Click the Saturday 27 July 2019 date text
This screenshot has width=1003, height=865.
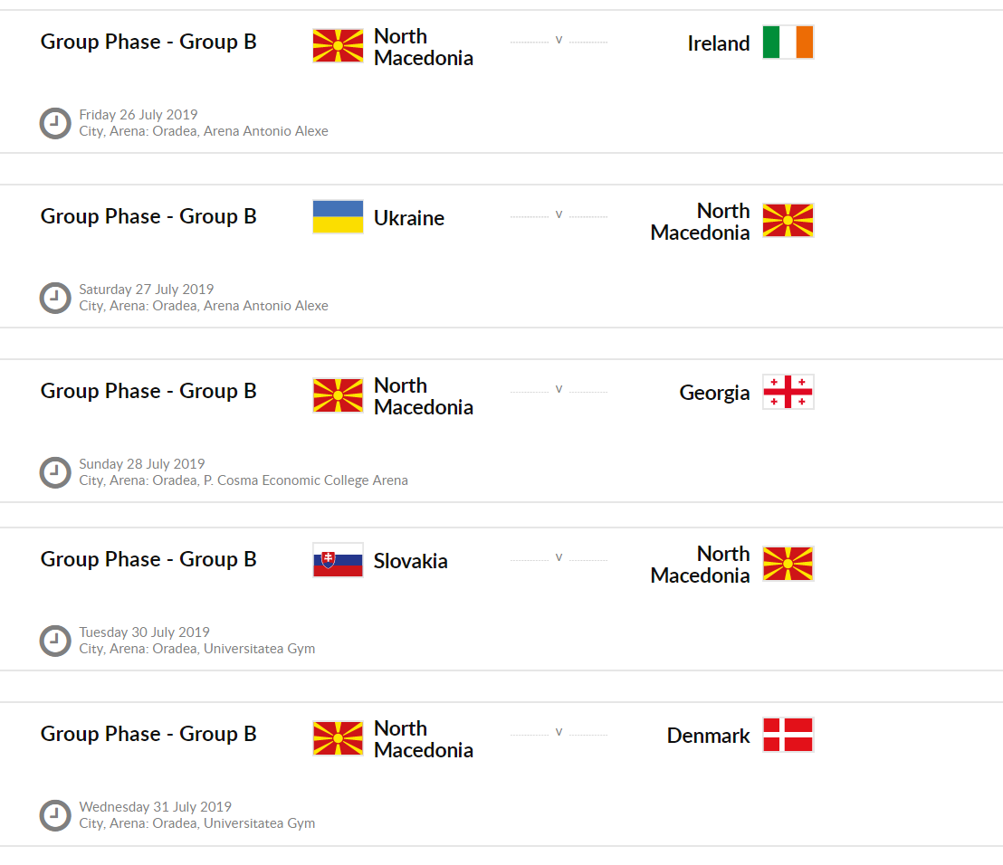(x=147, y=290)
